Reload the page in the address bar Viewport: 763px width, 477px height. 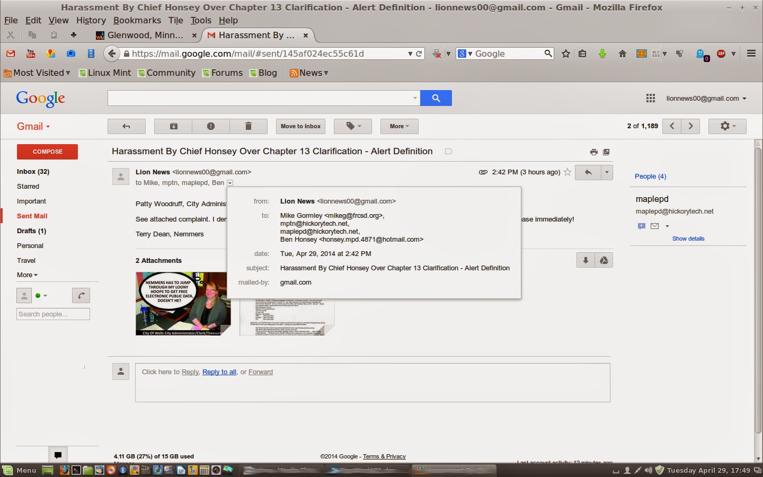(419, 54)
